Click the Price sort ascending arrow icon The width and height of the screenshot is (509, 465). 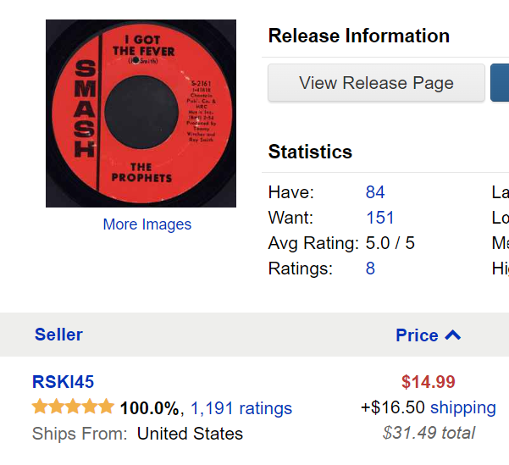(x=452, y=335)
